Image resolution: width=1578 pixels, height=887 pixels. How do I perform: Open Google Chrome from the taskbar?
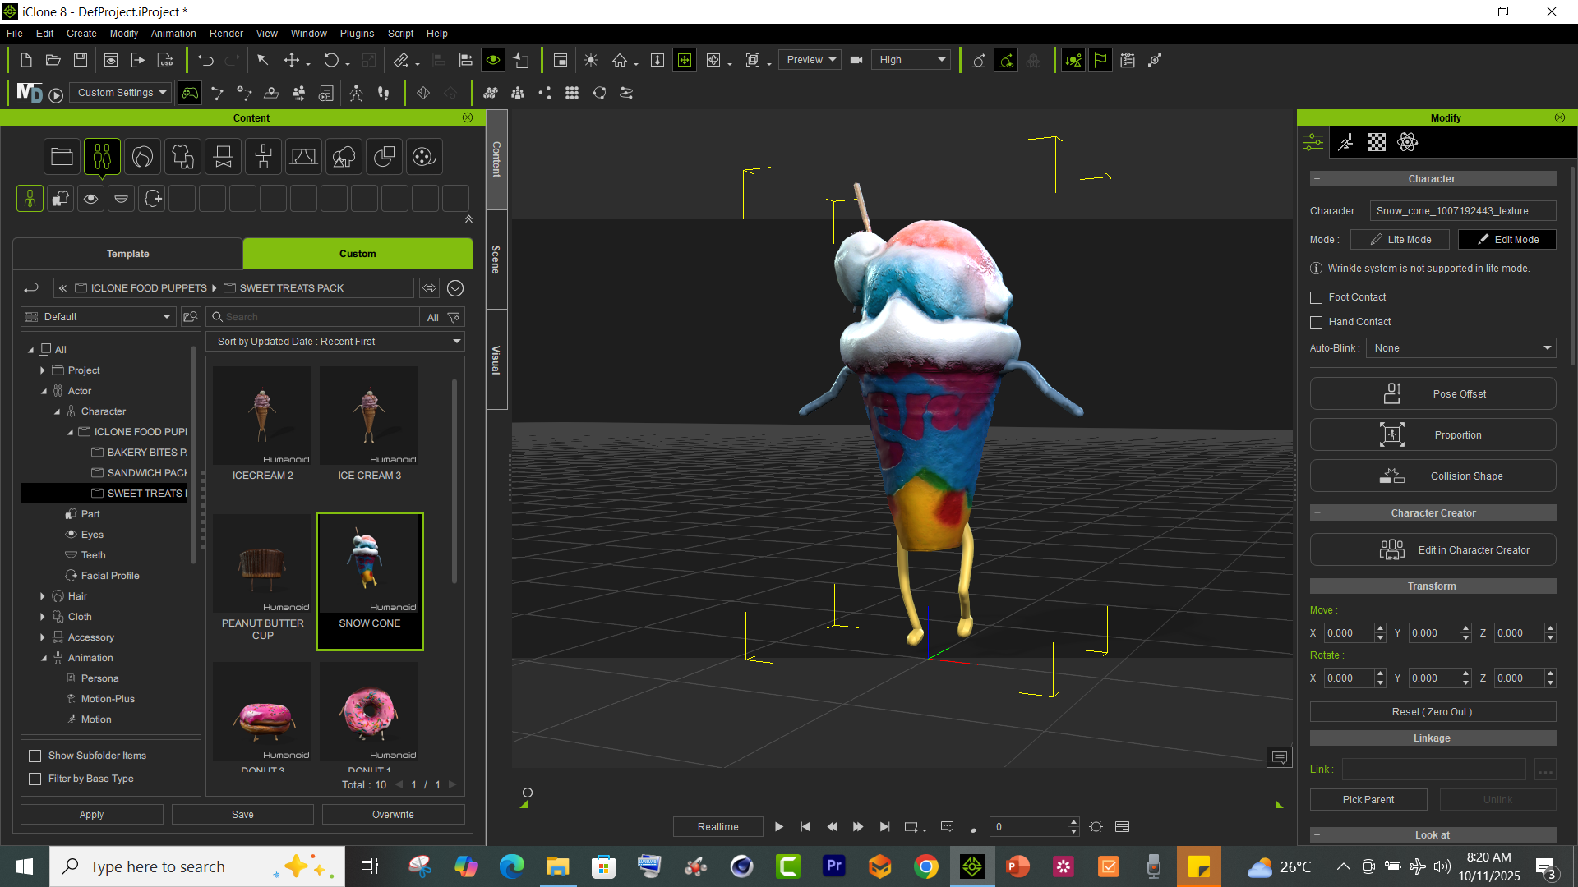pos(926,866)
